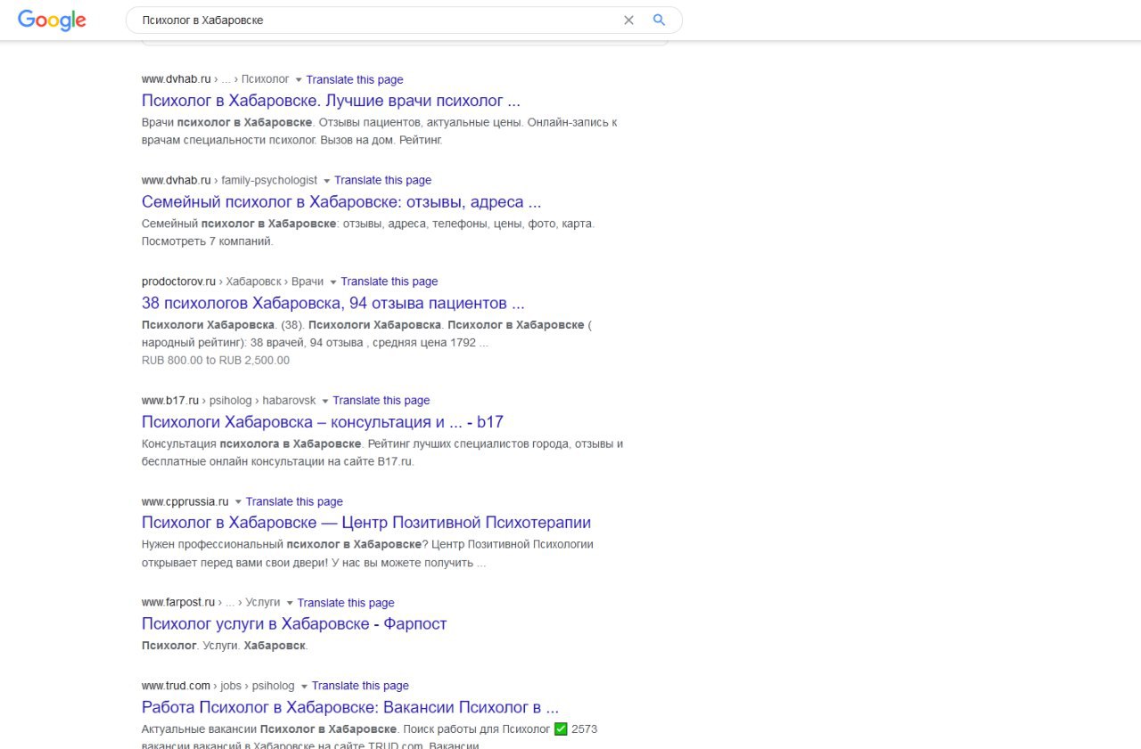Screen dimensions: 1141x749
Task: Translate the prodoctorov.ru page
Action: click(390, 281)
